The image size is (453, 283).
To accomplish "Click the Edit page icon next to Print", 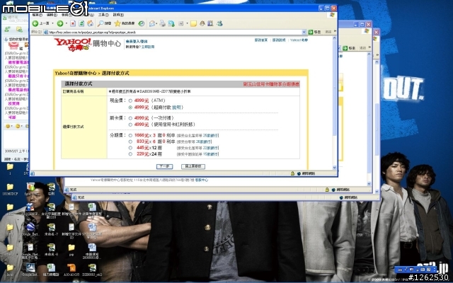I will 171,23.
